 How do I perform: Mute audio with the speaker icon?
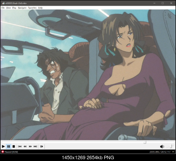(162, 147)
